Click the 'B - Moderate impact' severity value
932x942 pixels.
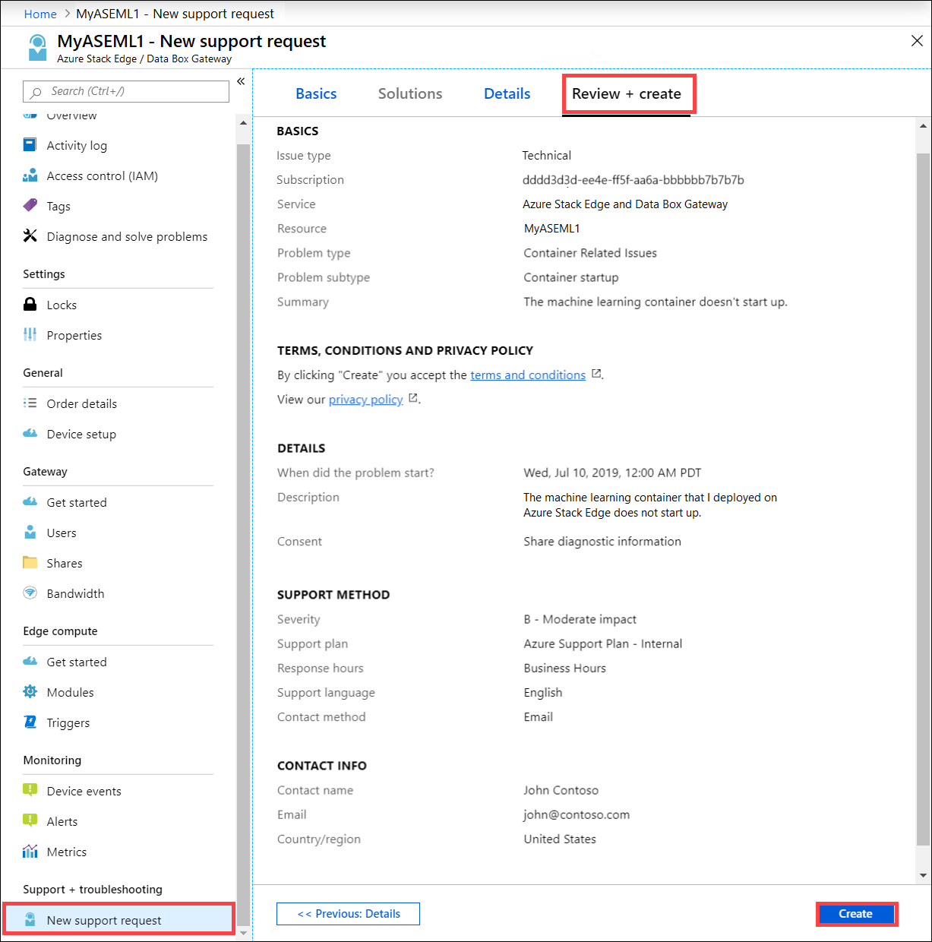click(x=580, y=619)
